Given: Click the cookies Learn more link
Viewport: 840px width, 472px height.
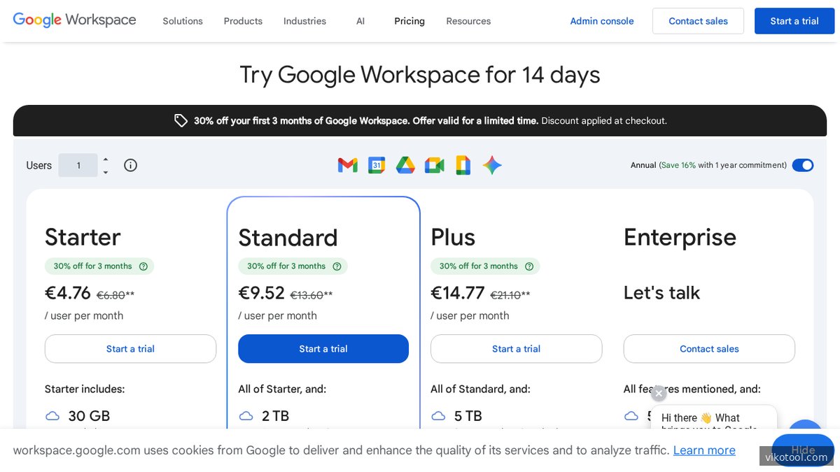Looking at the screenshot, I should [703, 450].
